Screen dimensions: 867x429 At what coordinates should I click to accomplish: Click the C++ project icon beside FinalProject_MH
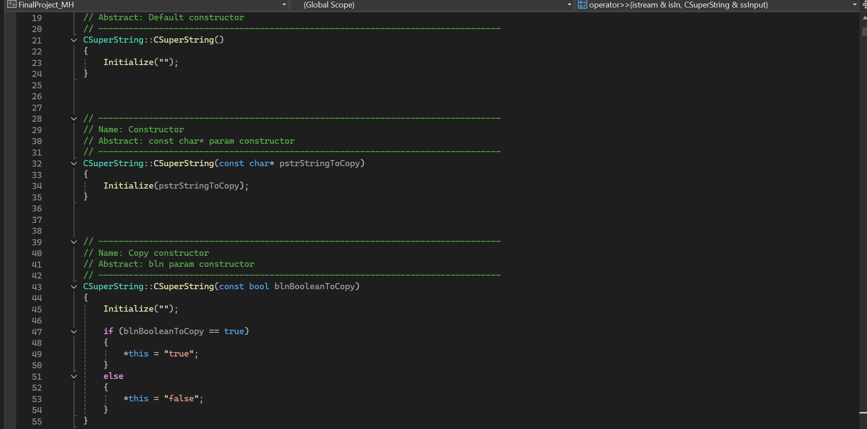point(11,5)
